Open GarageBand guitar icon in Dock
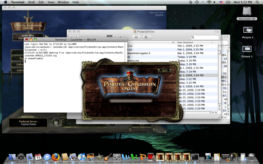Viewport: 263px width, 164px height. (x=108, y=157)
